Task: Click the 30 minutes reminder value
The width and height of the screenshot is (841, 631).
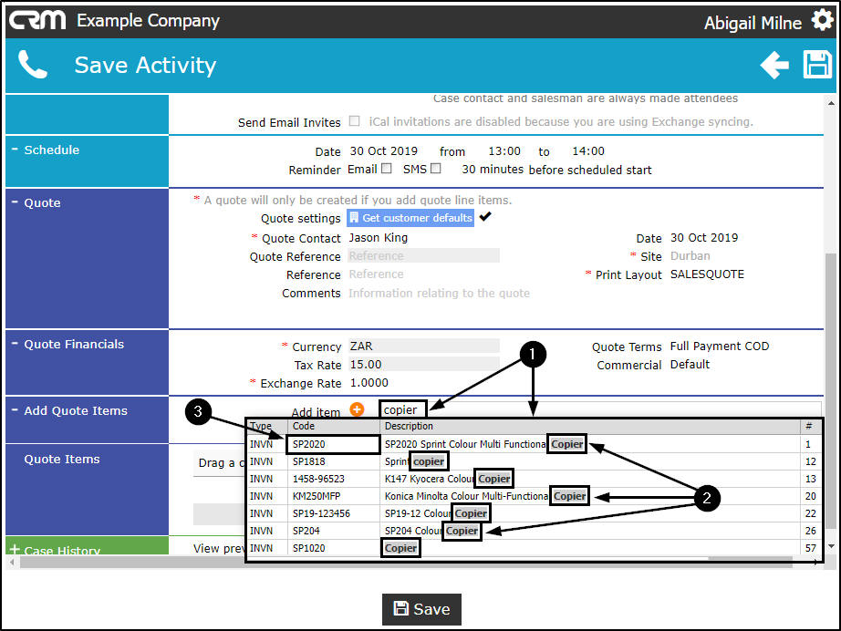Action: 493,169
